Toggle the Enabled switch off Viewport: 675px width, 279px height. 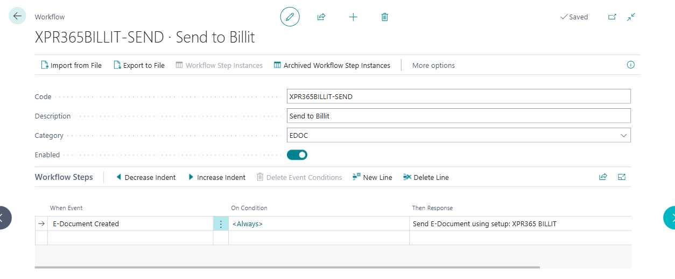(x=297, y=155)
